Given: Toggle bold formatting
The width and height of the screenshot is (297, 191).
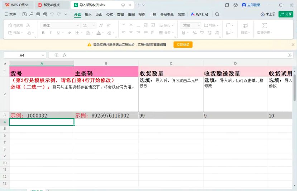Looking at the screenshot, I should click(x=43, y=33).
